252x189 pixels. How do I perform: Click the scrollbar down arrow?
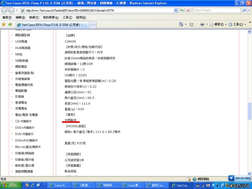(249, 174)
